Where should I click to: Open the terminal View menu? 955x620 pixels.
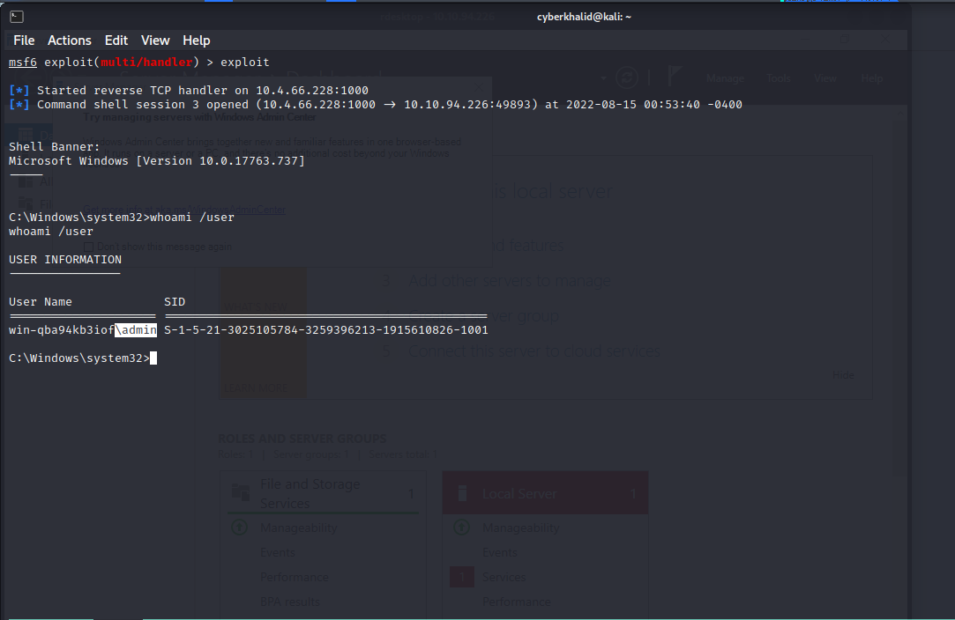[155, 41]
